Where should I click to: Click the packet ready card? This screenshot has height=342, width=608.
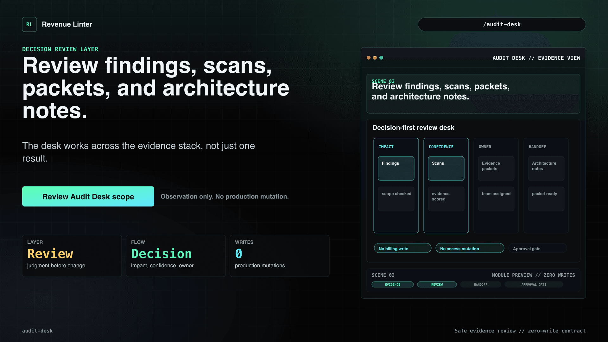[546, 199]
